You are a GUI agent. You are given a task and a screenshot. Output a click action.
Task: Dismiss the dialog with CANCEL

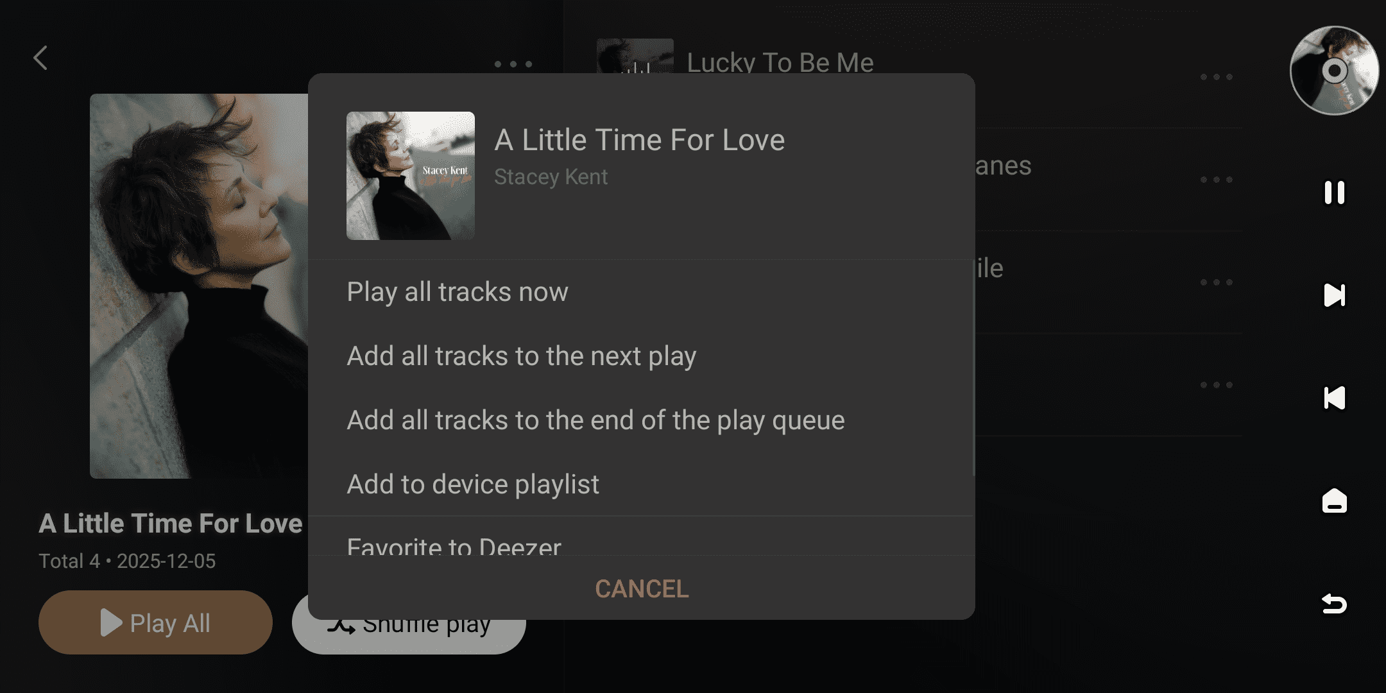click(x=642, y=589)
